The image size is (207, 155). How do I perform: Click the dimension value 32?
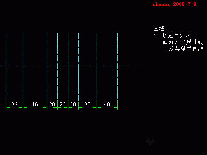coord(14,104)
